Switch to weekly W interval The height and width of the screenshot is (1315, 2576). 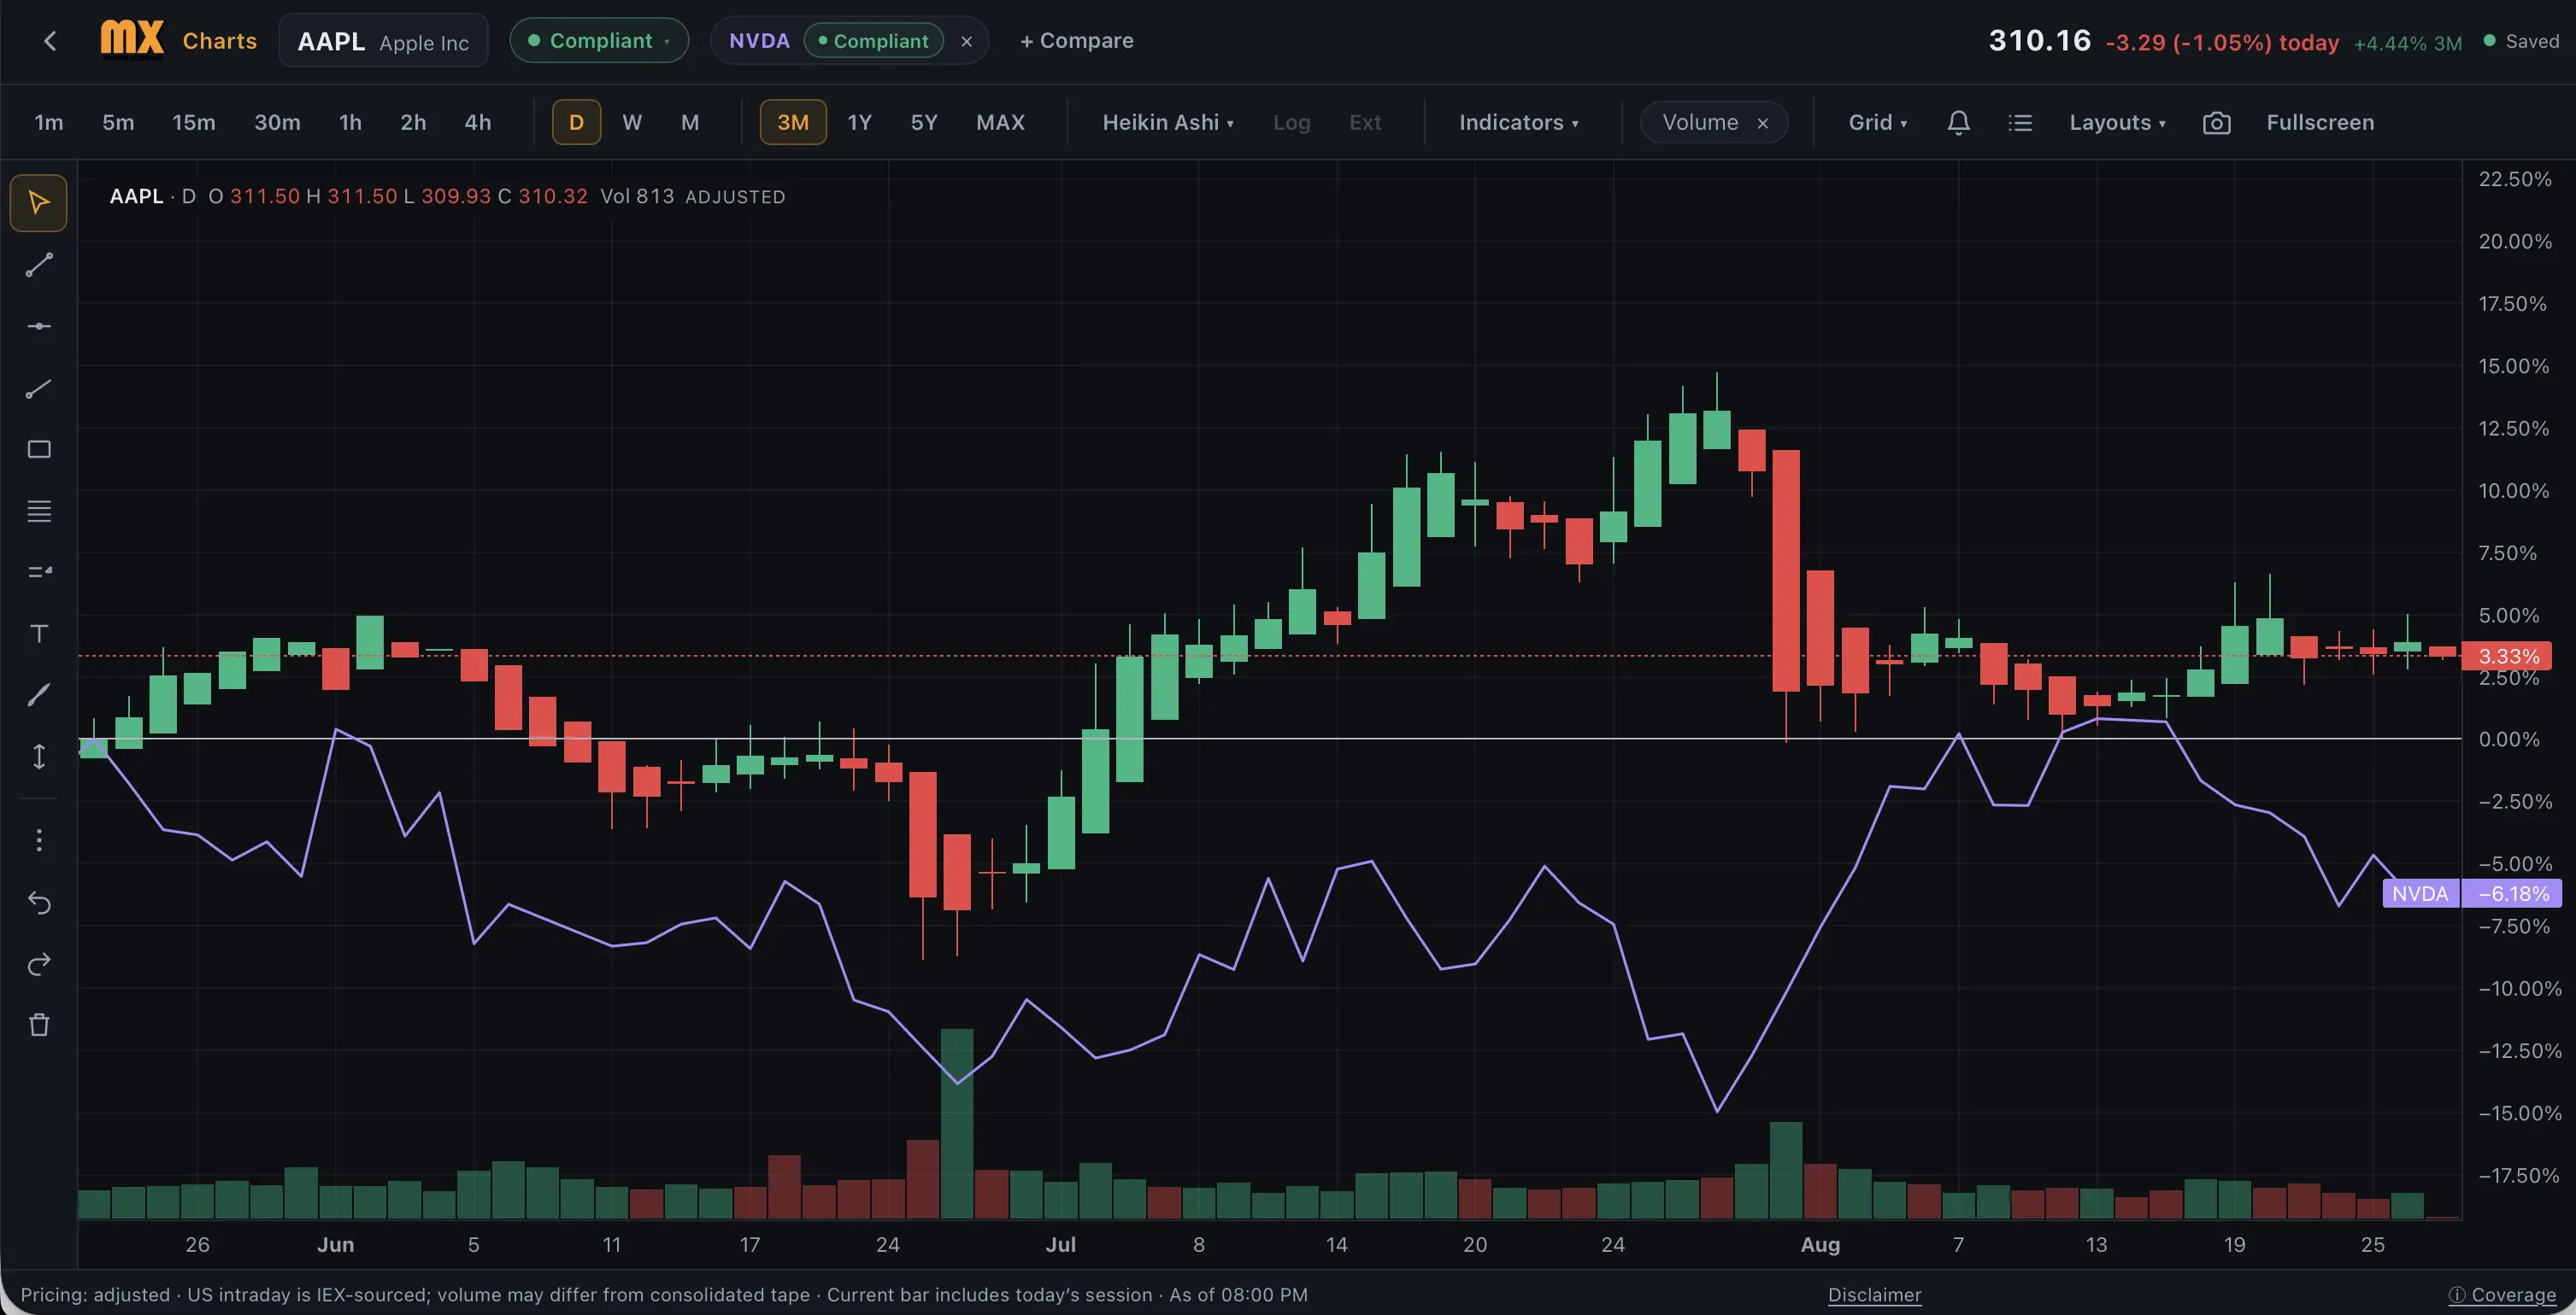point(632,123)
